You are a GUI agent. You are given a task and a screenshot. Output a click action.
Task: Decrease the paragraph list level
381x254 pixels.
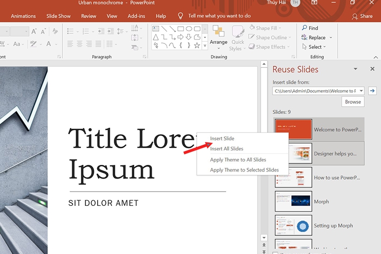click(101, 31)
